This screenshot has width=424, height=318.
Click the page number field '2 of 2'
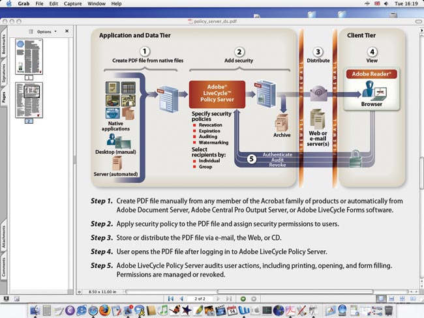pyautogui.click(x=200, y=298)
